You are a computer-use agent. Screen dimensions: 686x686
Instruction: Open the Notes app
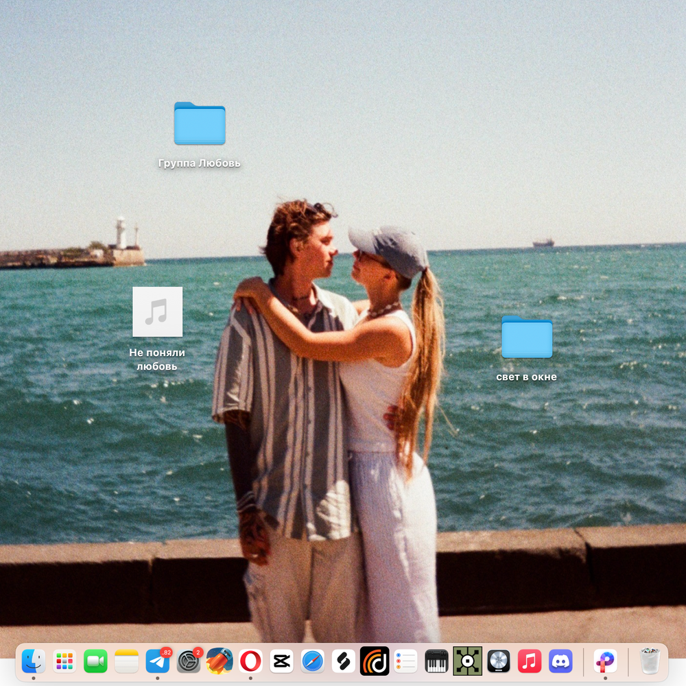pyautogui.click(x=127, y=661)
